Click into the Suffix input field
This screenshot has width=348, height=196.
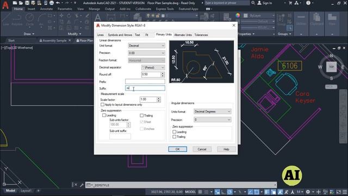tap(145, 88)
